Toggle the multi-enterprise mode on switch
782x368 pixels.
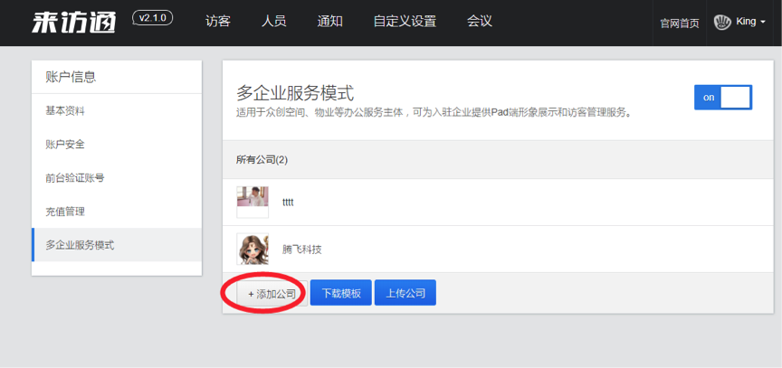(x=722, y=98)
